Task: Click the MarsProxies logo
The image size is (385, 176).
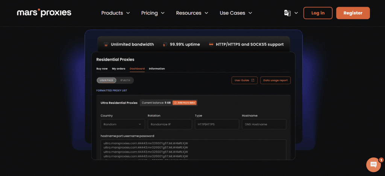Action: 44,13
